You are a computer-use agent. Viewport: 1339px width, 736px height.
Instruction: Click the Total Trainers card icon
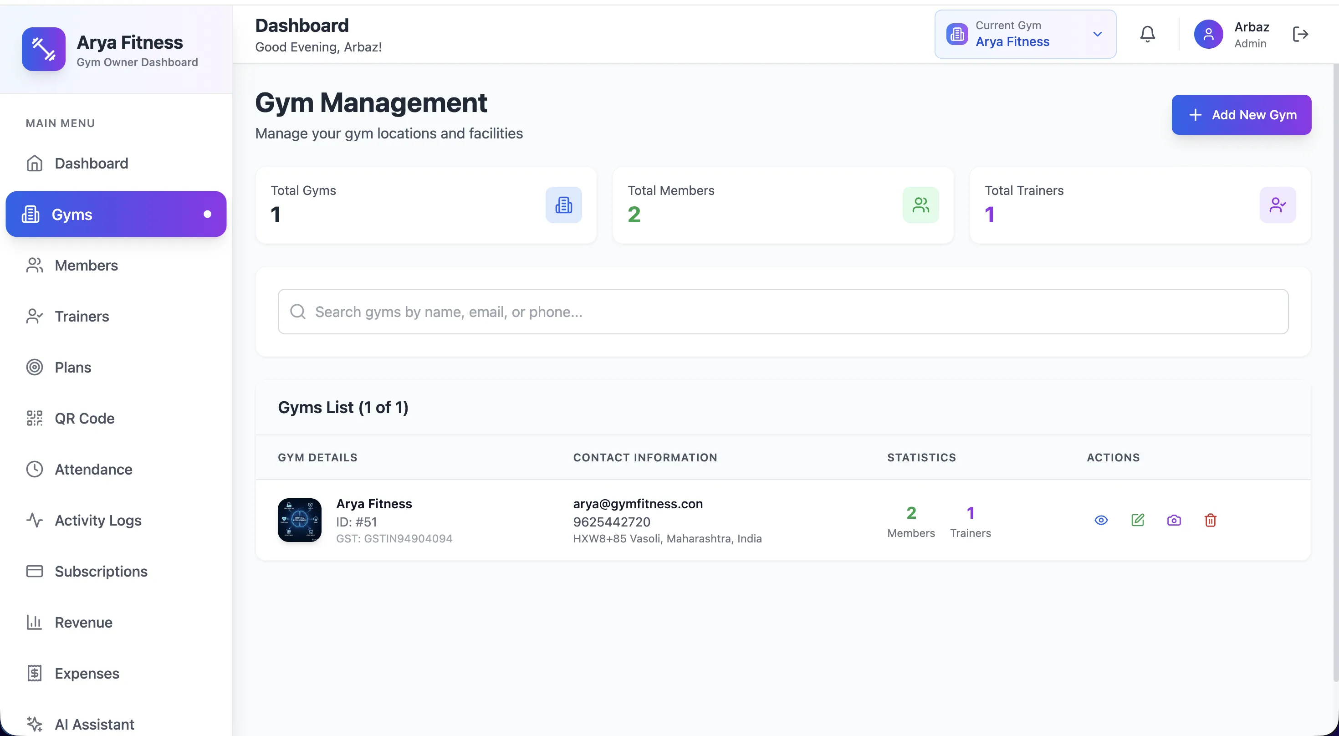1277,205
